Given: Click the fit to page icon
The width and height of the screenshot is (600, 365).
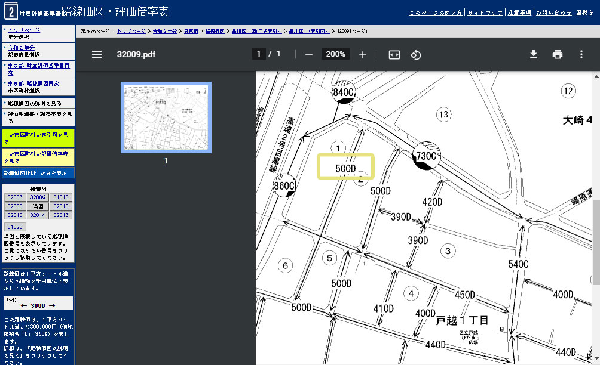Looking at the screenshot, I should (x=394, y=54).
